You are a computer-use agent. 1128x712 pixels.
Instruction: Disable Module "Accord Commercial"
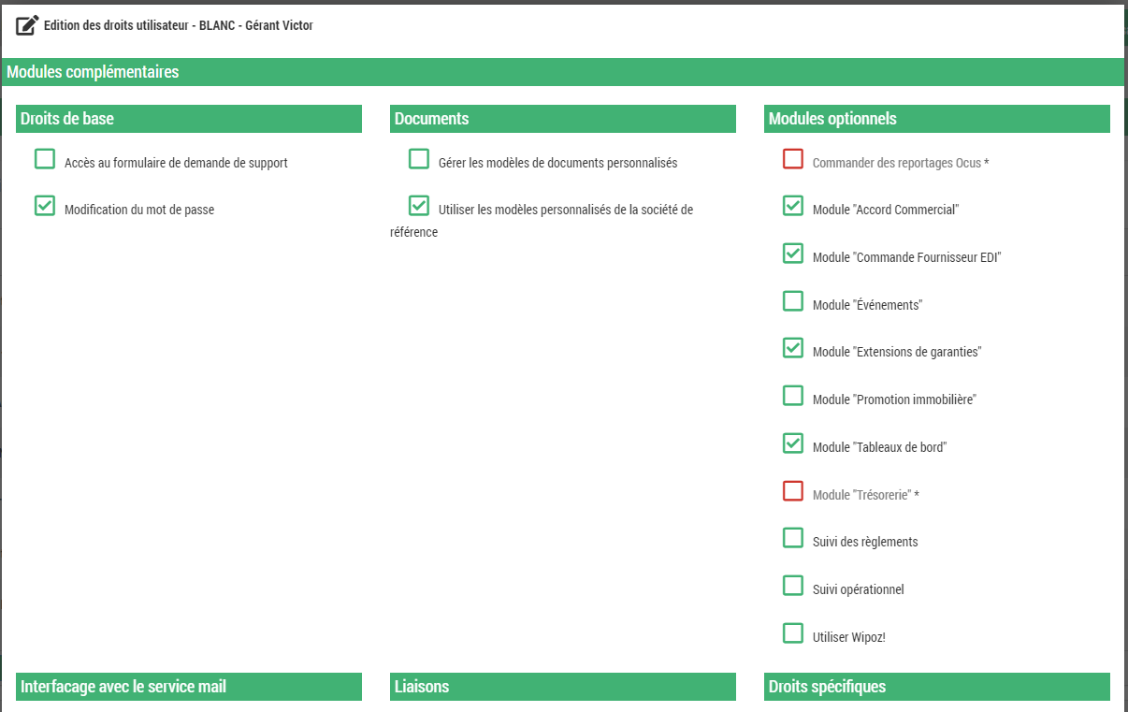click(793, 206)
